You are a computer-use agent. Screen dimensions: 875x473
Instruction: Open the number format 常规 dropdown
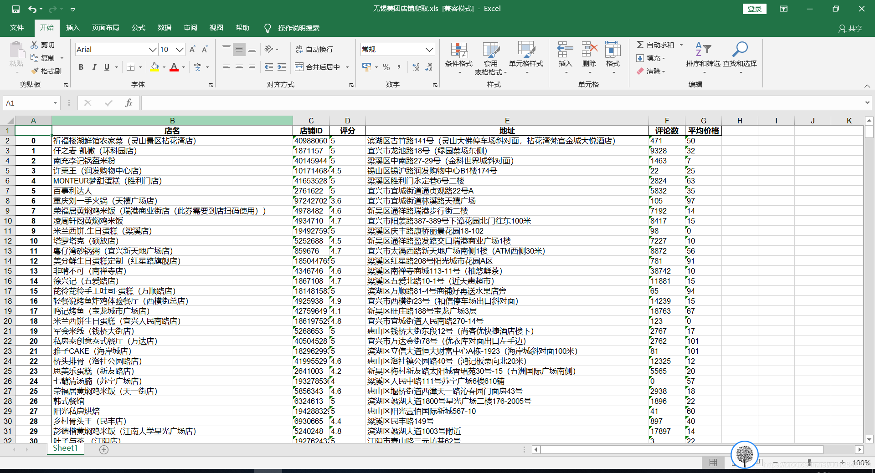pos(429,49)
